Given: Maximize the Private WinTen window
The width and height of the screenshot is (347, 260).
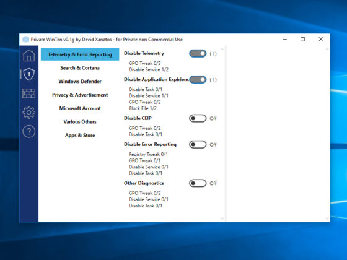Looking at the screenshot, I should click(302, 40).
